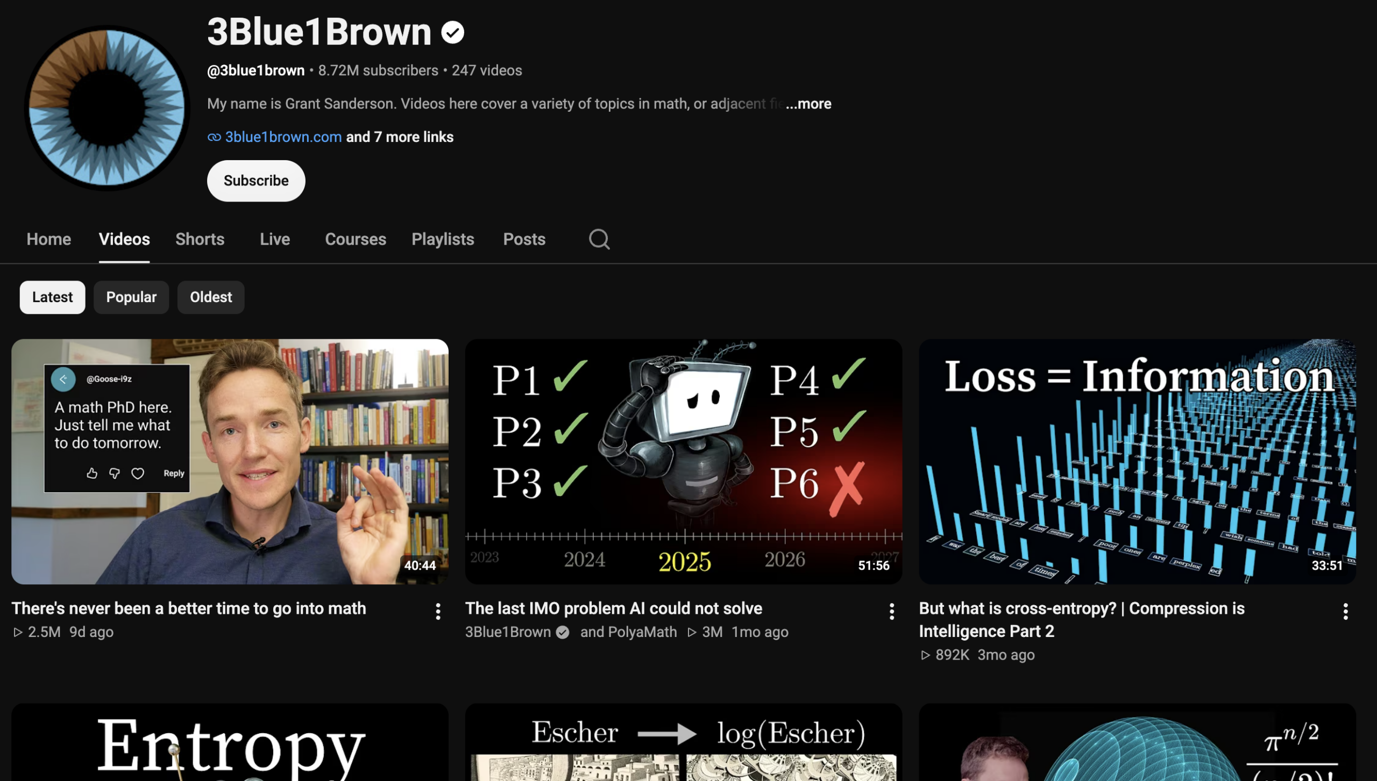Click the 3Blue1Brown channel name in the IMO video byline
Viewport: 1377px width, 781px height.
[508, 632]
